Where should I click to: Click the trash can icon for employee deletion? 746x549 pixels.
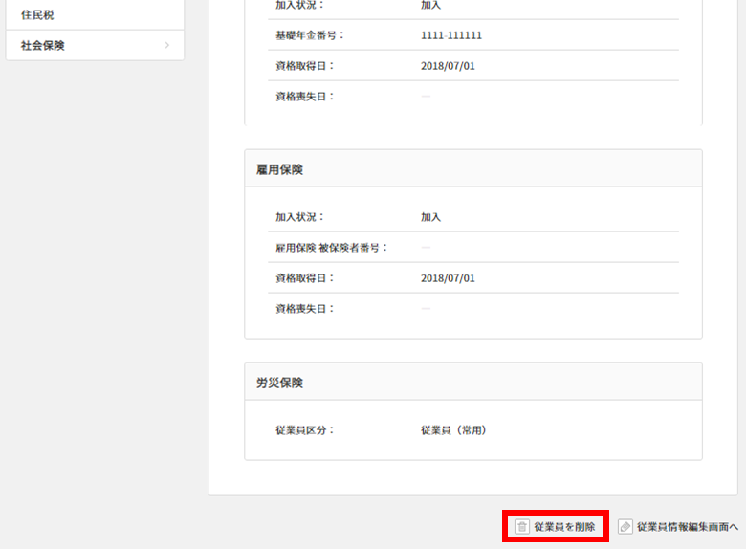(x=522, y=527)
